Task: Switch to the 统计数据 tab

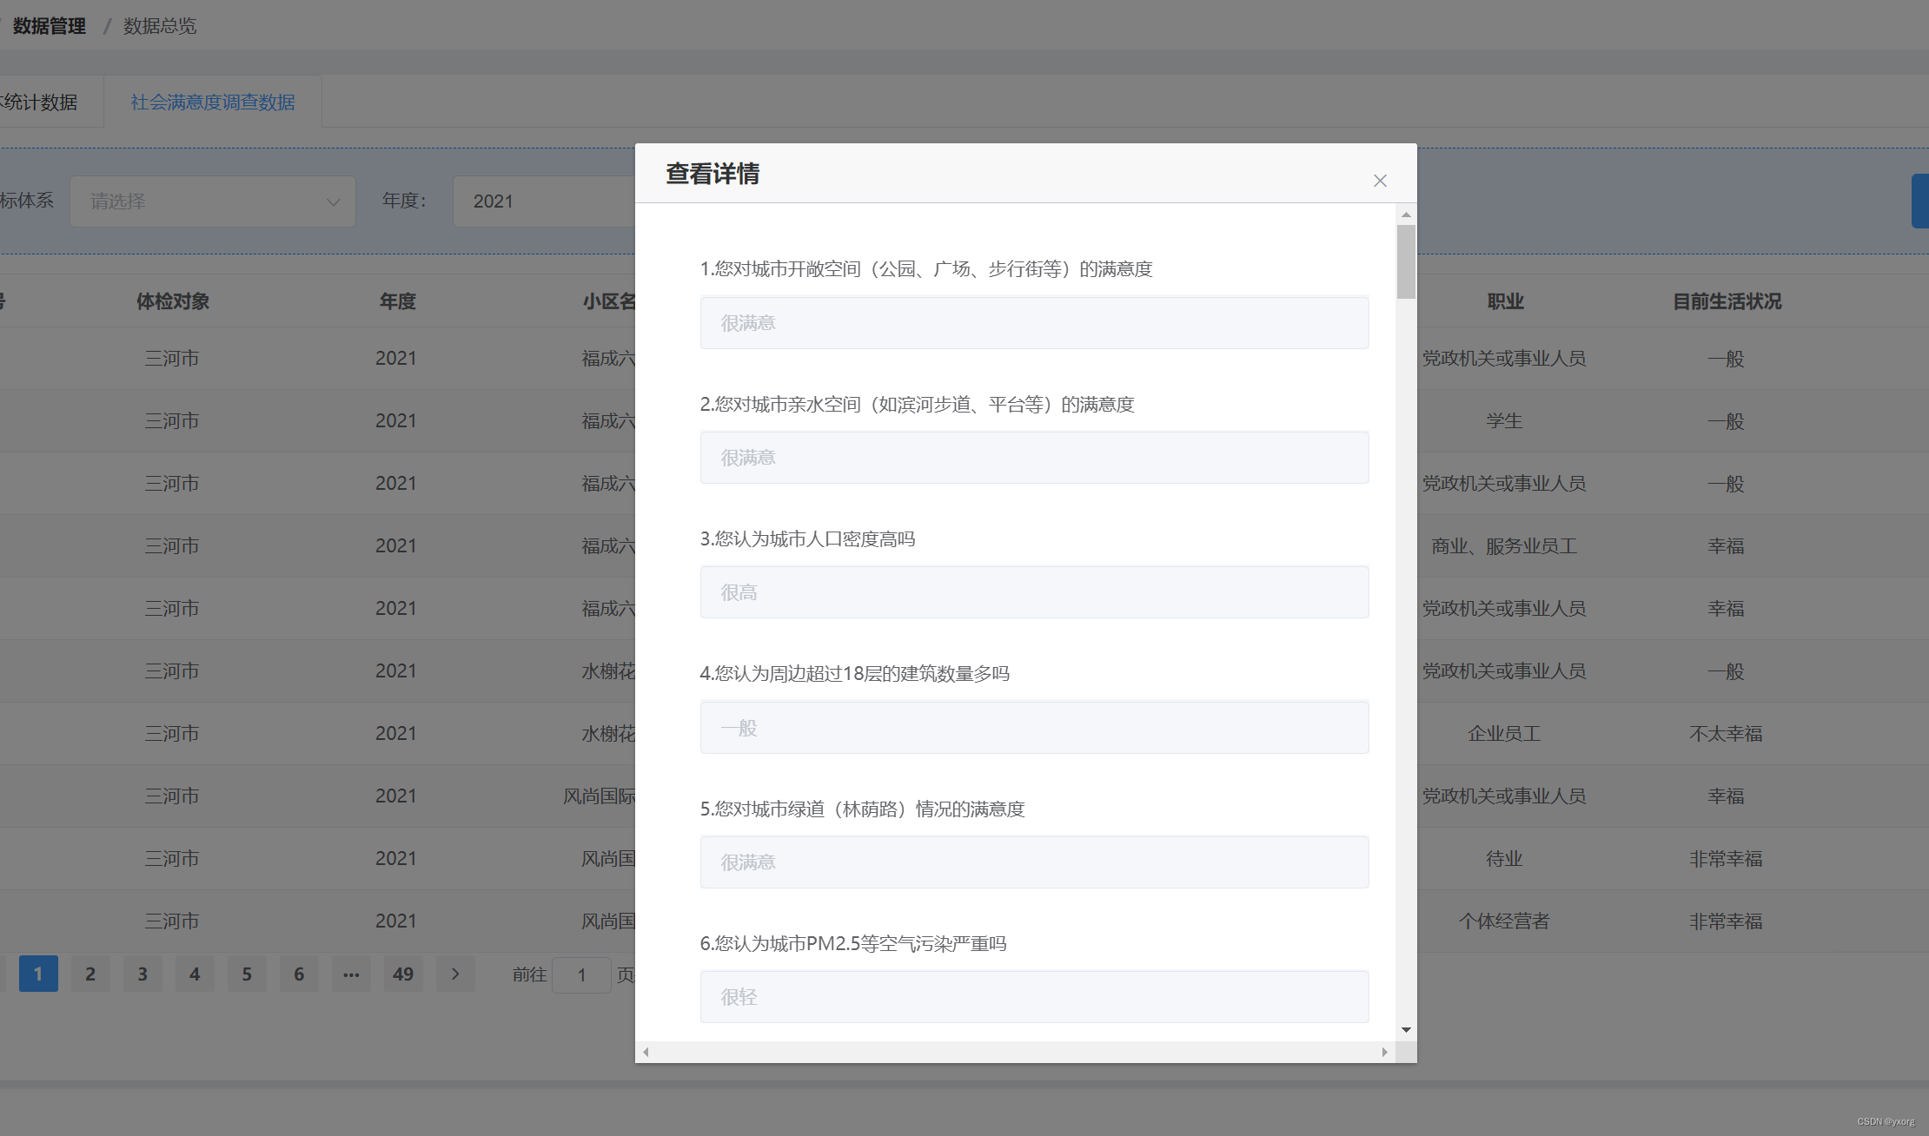Action: pyautogui.click(x=43, y=102)
